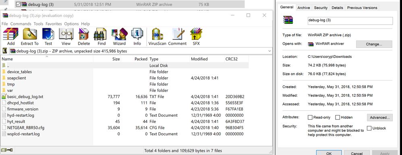The image size is (402, 155).
Task: Click OK in the Properties dialog
Action: click(329, 153)
